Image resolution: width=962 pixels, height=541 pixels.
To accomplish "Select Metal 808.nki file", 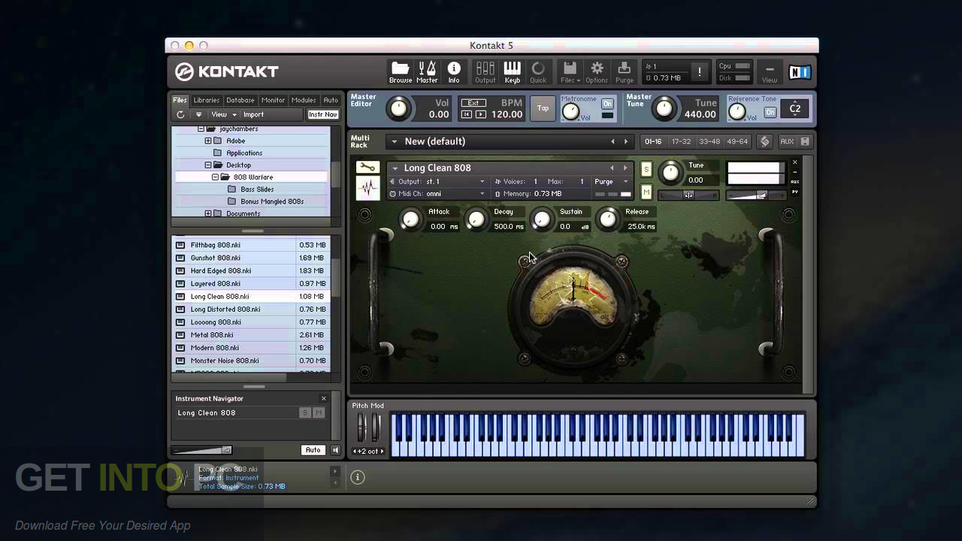I will [x=251, y=335].
